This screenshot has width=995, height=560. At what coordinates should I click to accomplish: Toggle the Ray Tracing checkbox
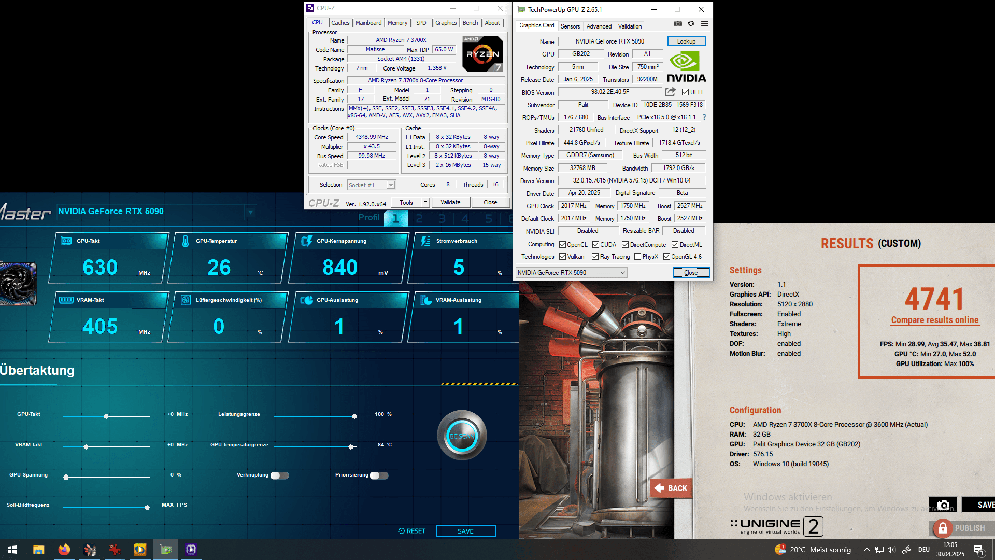tap(595, 257)
